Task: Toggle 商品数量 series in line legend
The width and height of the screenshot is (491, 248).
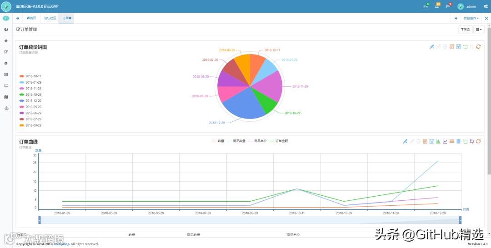Action: pos(236,141)
